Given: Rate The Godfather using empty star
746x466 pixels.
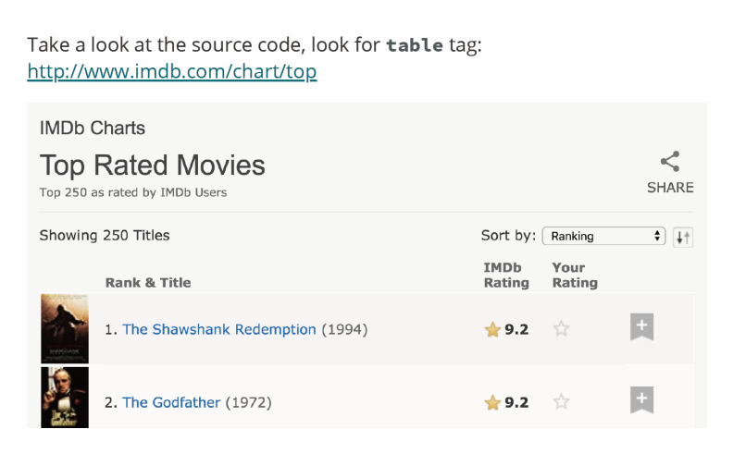Looking at the screenshot, I should coord(561,402).
